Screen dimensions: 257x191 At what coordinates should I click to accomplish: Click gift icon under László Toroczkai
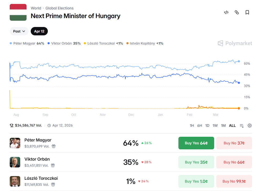[x=53, y=184]
